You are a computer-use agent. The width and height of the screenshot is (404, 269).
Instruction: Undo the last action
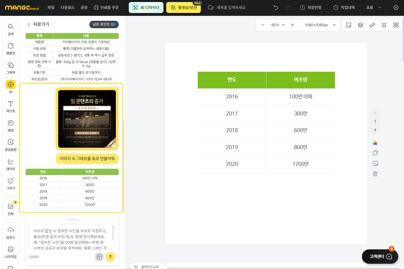tap(276, 8)
